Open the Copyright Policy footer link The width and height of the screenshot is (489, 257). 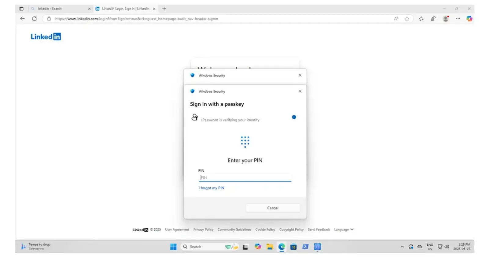click(x=291, y=229)
